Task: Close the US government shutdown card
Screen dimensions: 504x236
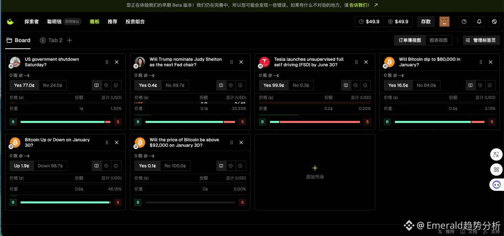Action: pos(117,62)
